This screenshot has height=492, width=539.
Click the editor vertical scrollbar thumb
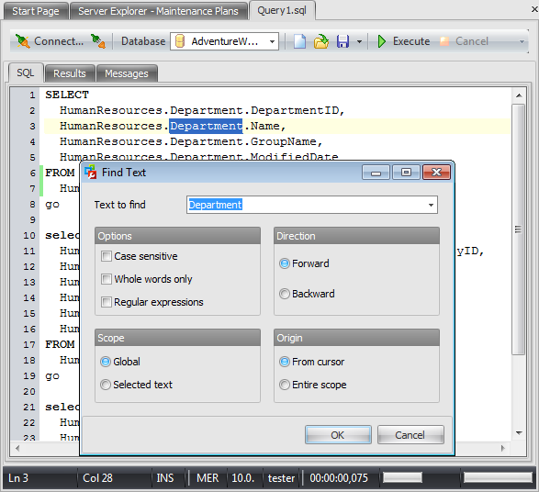click(519, 229)
